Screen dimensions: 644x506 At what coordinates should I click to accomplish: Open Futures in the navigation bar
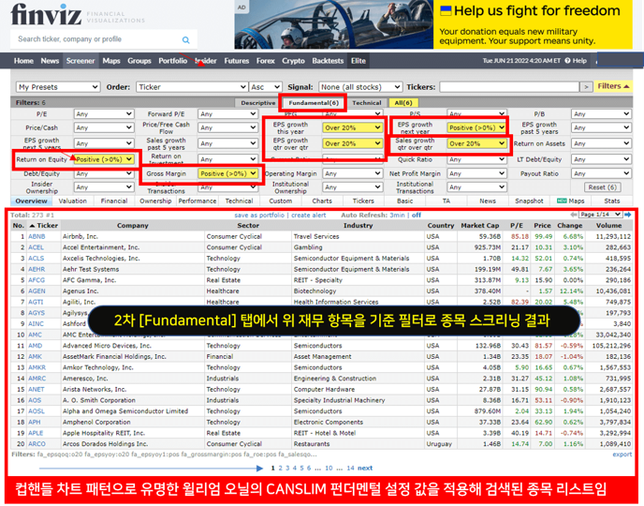tap(237, 61)
